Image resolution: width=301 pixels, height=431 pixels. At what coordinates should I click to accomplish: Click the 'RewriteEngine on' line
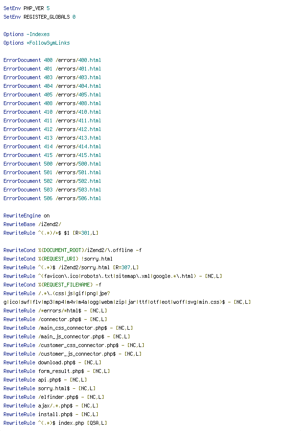click(27, 216)
